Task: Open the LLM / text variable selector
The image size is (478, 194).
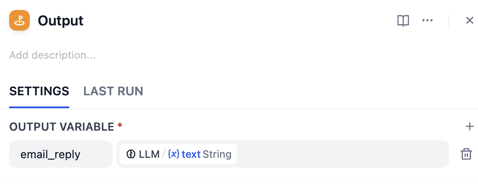Action: (178, 154)
